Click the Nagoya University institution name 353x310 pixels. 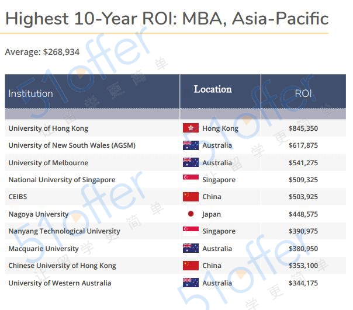pos(39,214)
